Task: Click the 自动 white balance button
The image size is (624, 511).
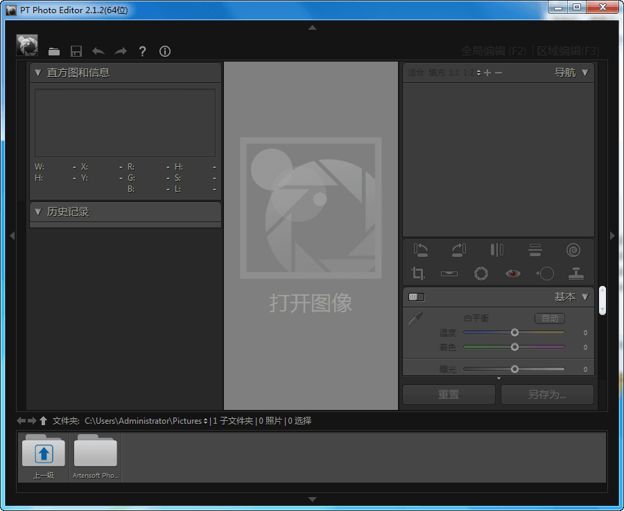Action: point(549,319)
